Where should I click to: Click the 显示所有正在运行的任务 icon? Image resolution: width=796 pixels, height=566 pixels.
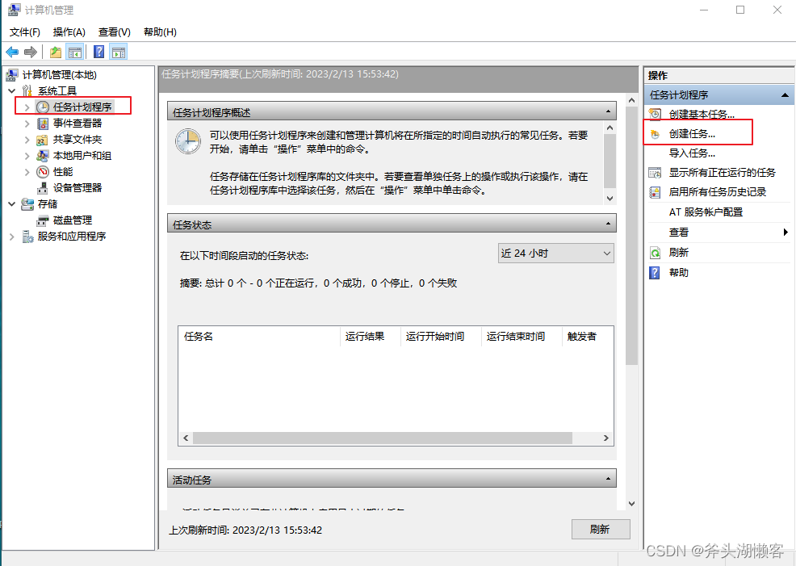tap(654, 172)
